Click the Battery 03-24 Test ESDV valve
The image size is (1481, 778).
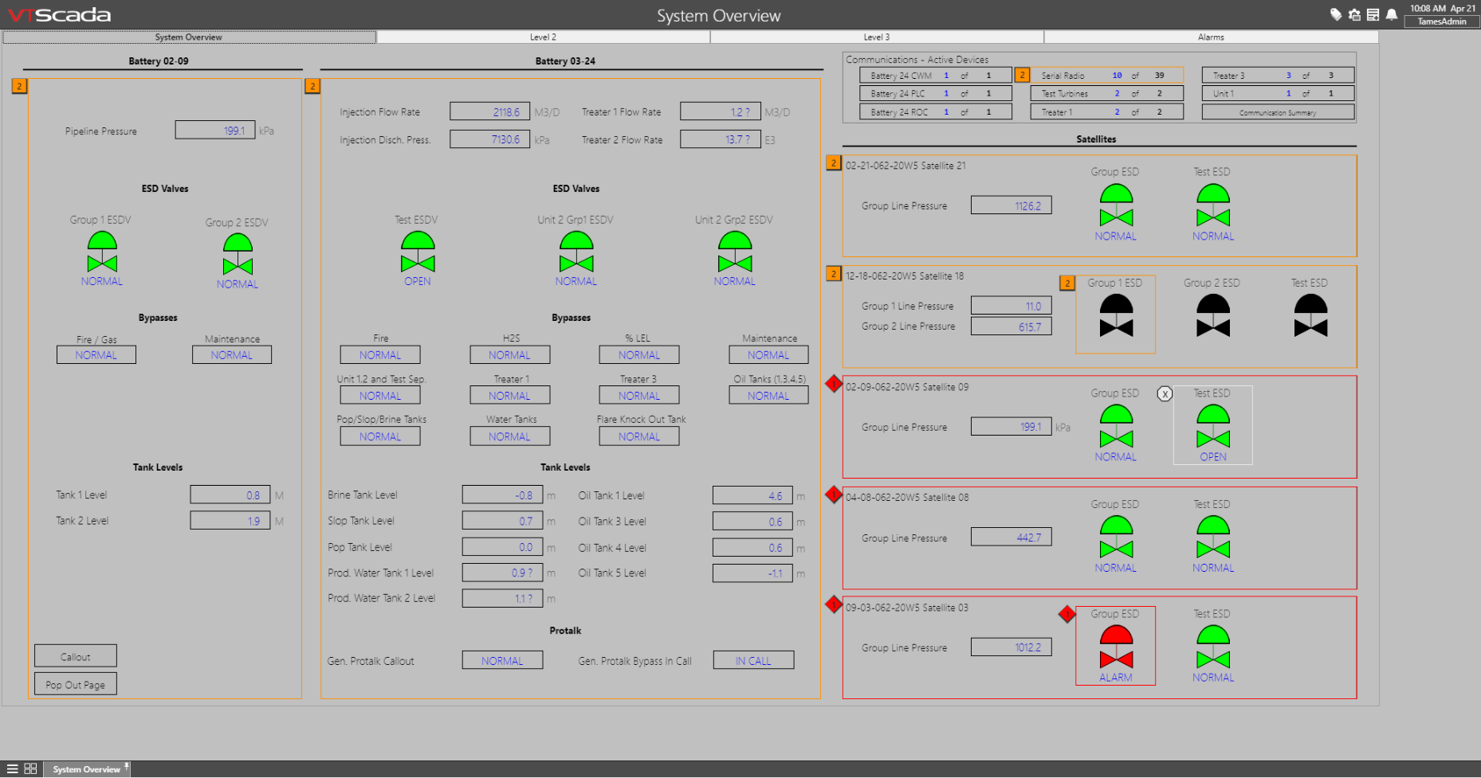pyautogui.click(x=418, y=252)
